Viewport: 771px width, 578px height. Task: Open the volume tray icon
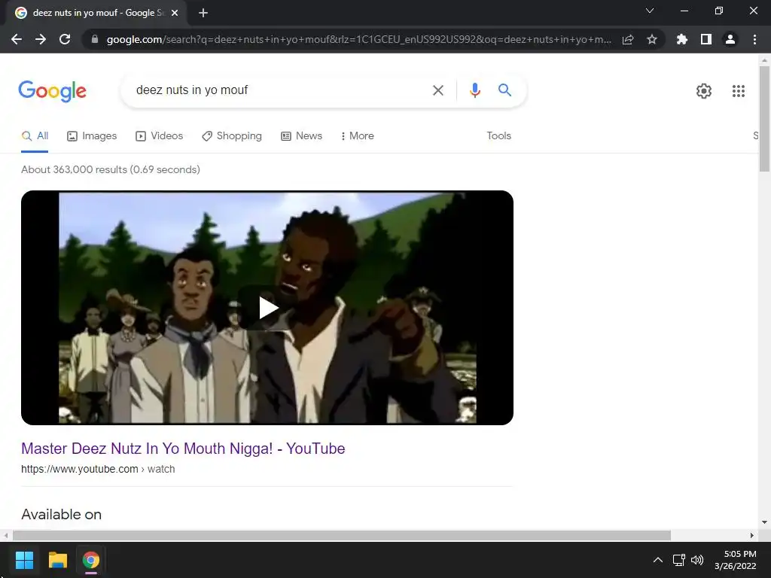[696, 560]
